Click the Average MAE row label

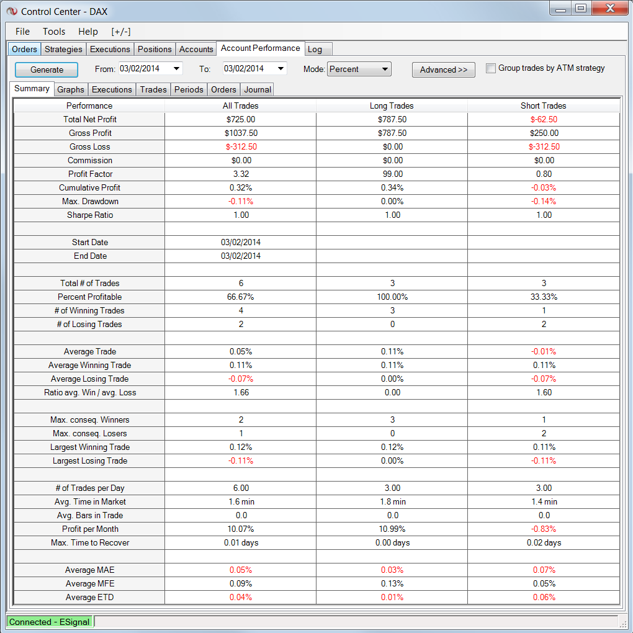(x=89, y=570)
